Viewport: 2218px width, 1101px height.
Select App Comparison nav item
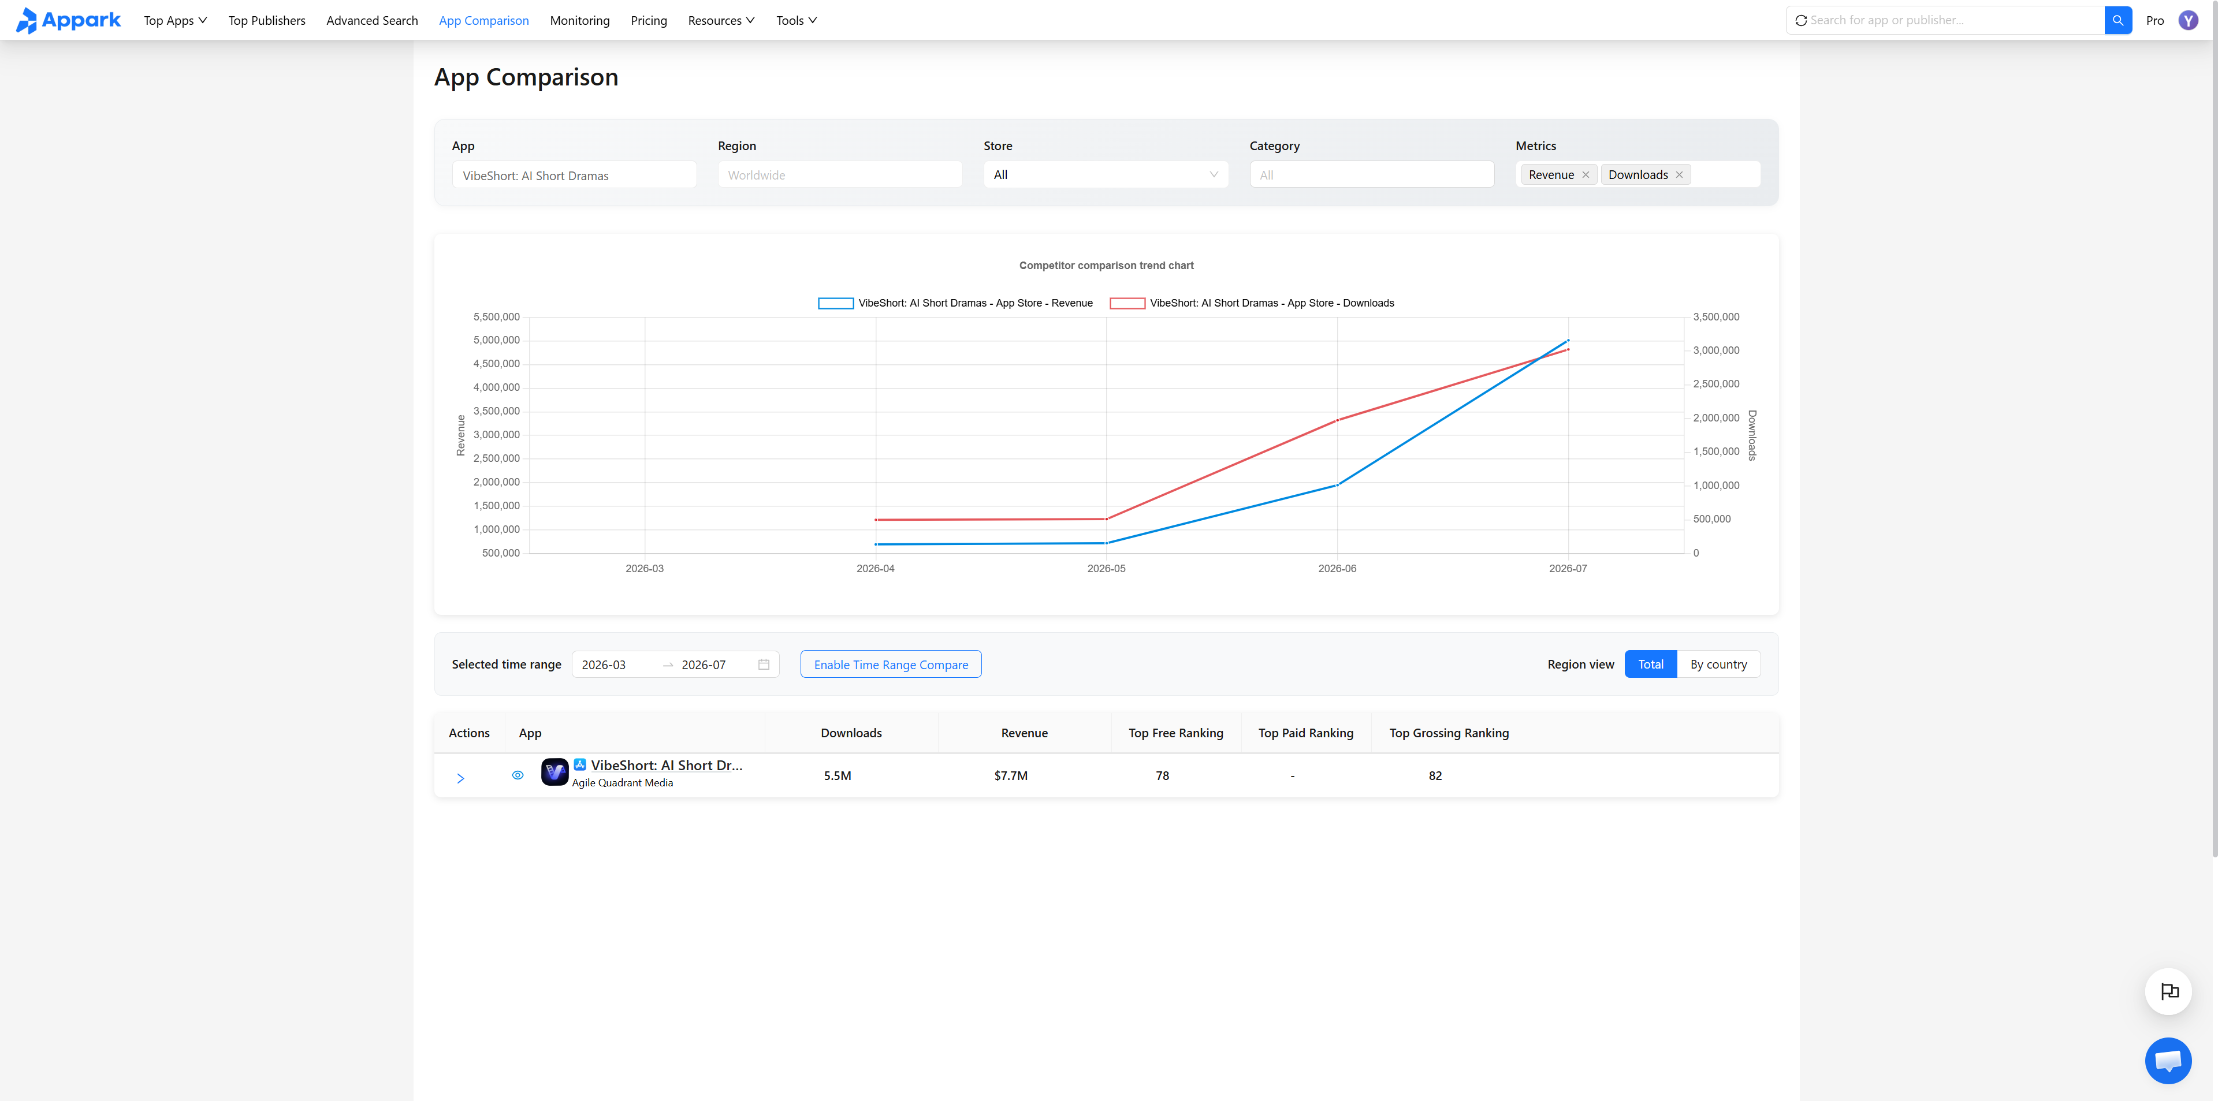pos(484,20)
